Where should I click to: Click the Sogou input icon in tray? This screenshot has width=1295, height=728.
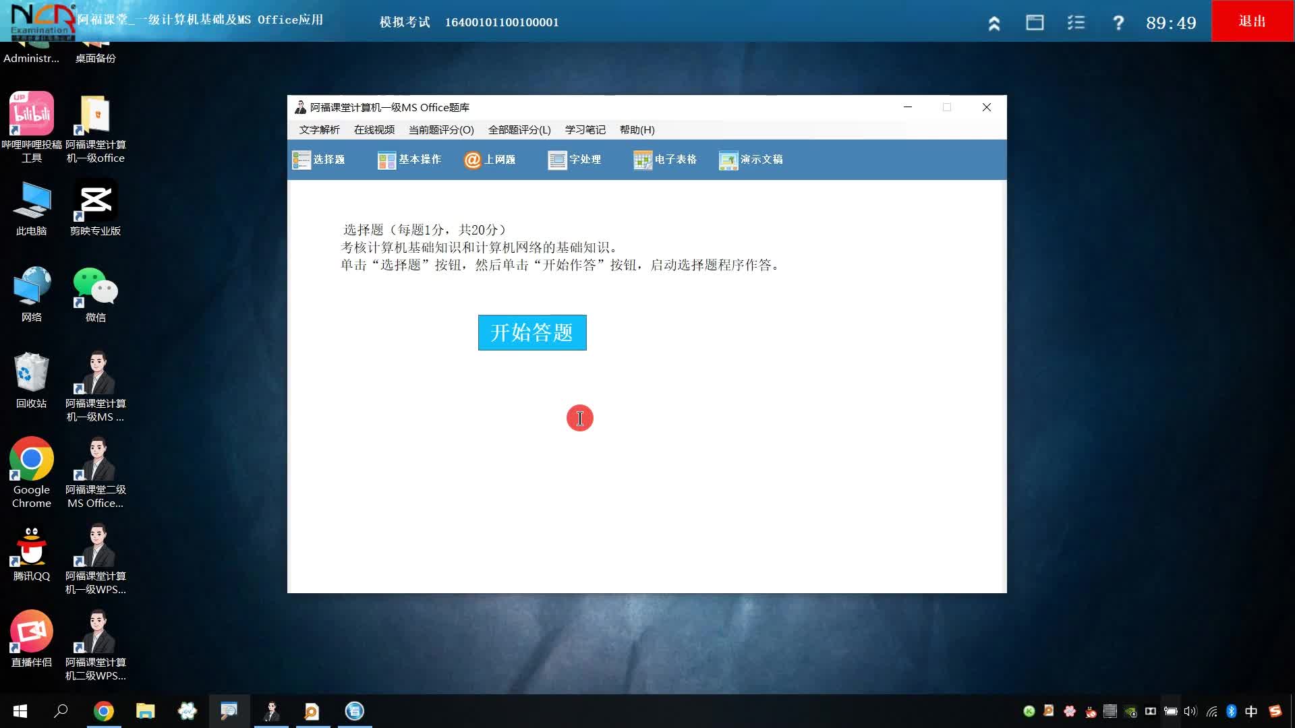coord(1275,711)
